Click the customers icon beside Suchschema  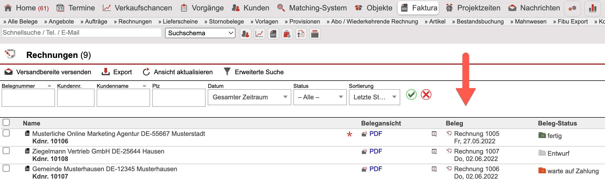point(245,34)
